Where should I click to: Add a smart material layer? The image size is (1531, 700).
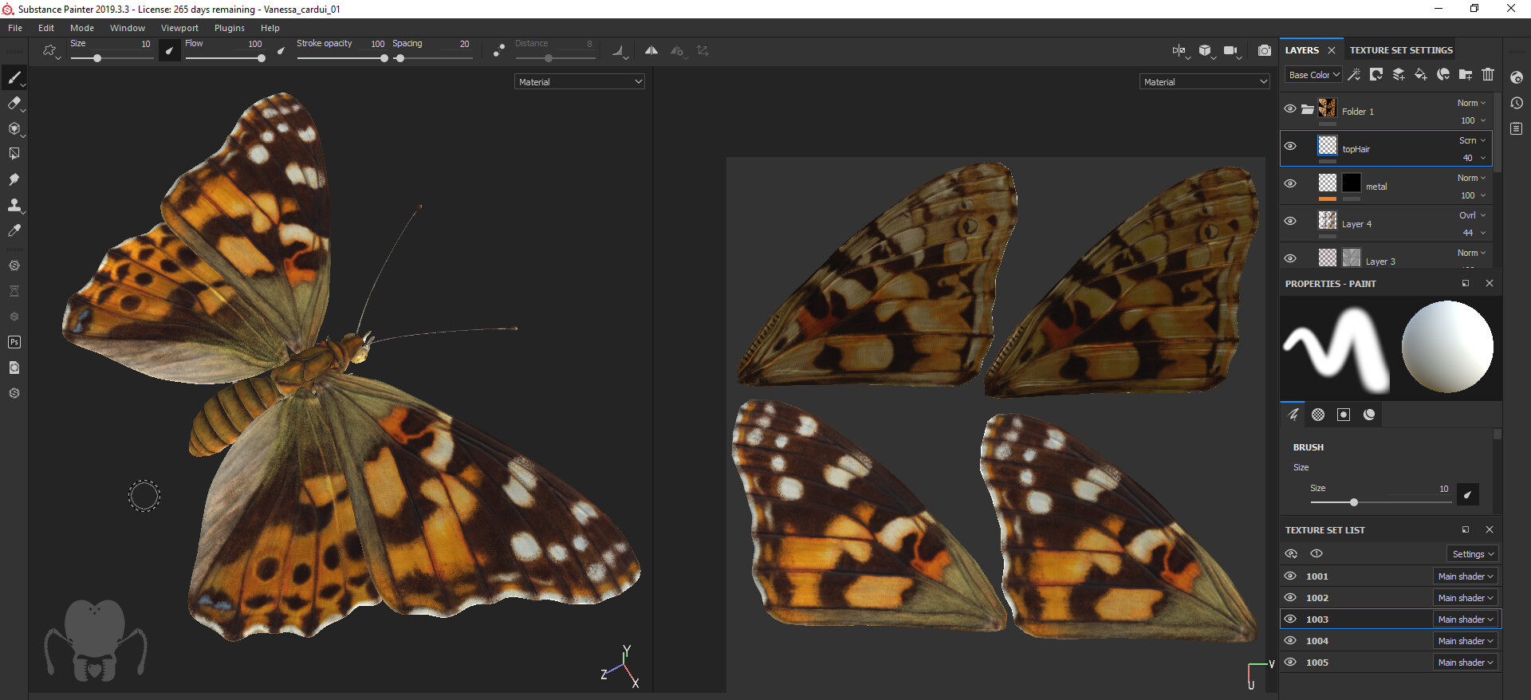pyautogui.click(x=1443, y=74)
